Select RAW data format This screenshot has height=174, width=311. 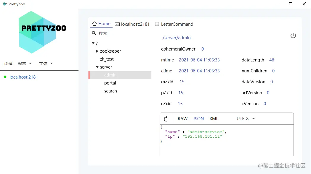pyautogui.click(x=182, y=119)
